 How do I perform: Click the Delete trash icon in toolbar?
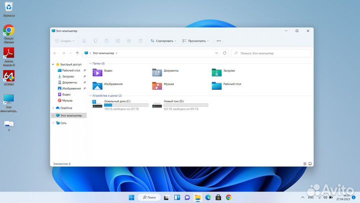tap(140, 41)
